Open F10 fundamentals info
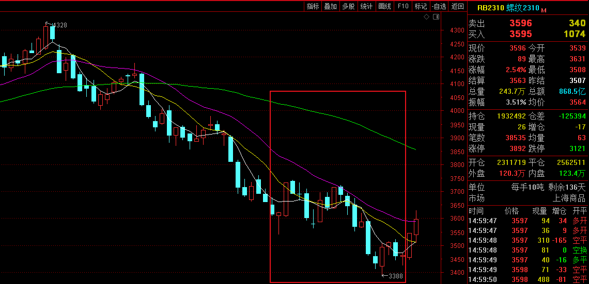The height and width of the screenshot is (284, 589). tap(403, 6)
